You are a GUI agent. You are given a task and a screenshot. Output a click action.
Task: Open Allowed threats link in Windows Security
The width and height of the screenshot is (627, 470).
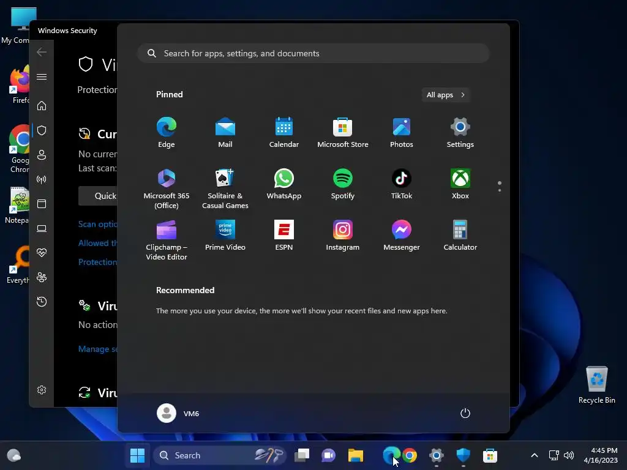pos(98,243)
